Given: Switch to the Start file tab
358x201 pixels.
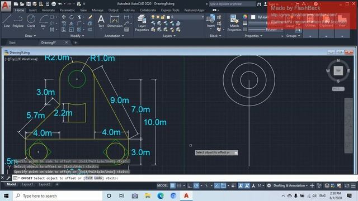Looking at the screenshot, I should coord(12,42).
